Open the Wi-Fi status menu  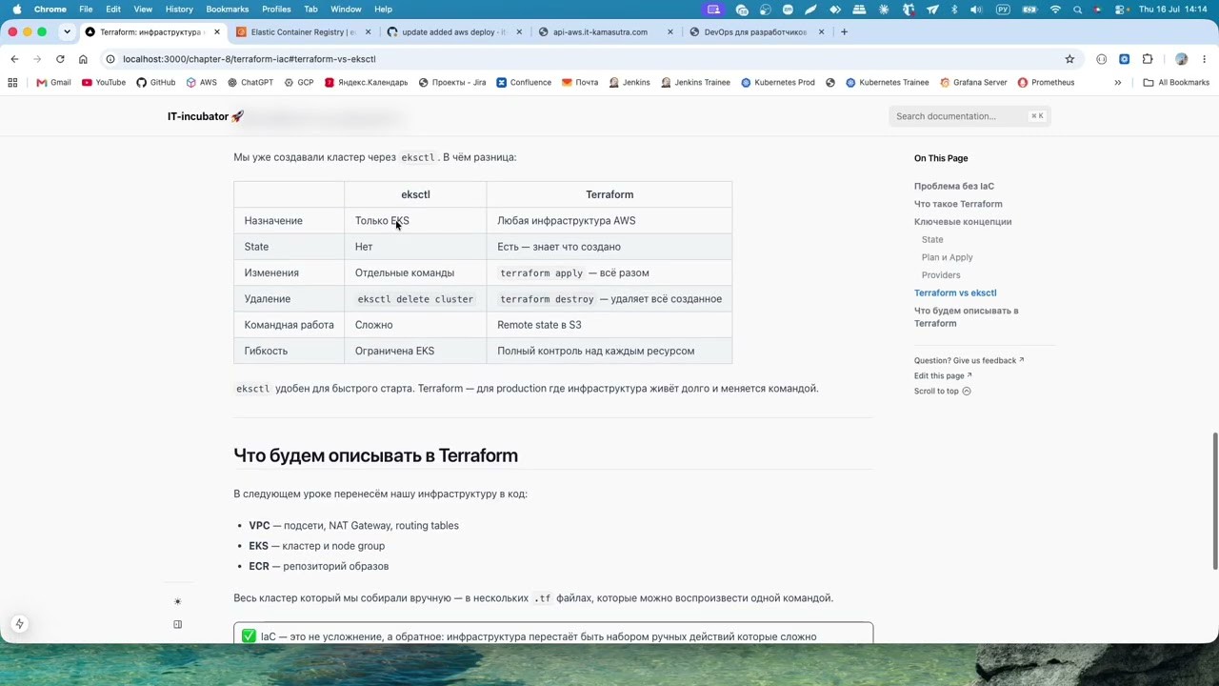pos(1055,10)
